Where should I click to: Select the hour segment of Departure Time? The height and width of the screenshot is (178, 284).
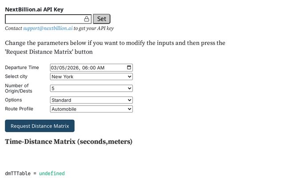pyautogui.click(x=86, y=68)
